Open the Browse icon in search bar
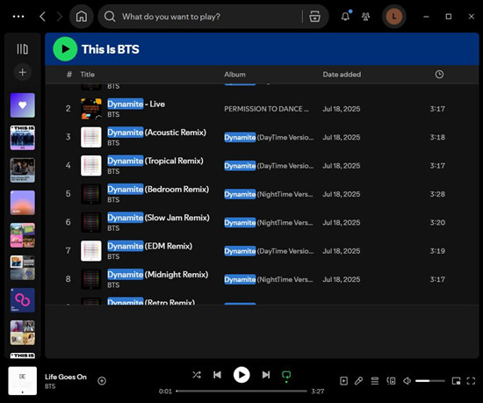 coord(314,17)
